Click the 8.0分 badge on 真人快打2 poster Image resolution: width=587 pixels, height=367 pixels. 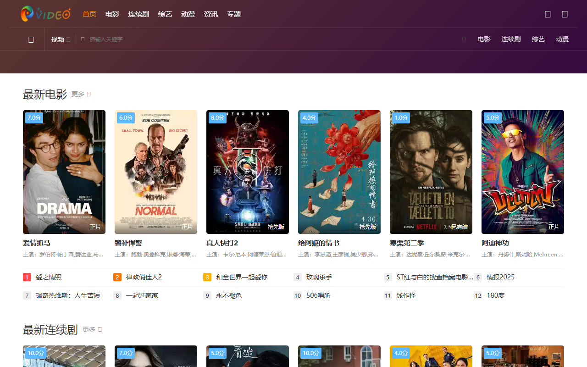[x=217, y=118]
